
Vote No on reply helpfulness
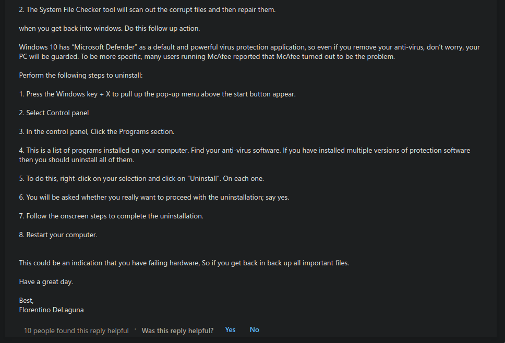255,330
